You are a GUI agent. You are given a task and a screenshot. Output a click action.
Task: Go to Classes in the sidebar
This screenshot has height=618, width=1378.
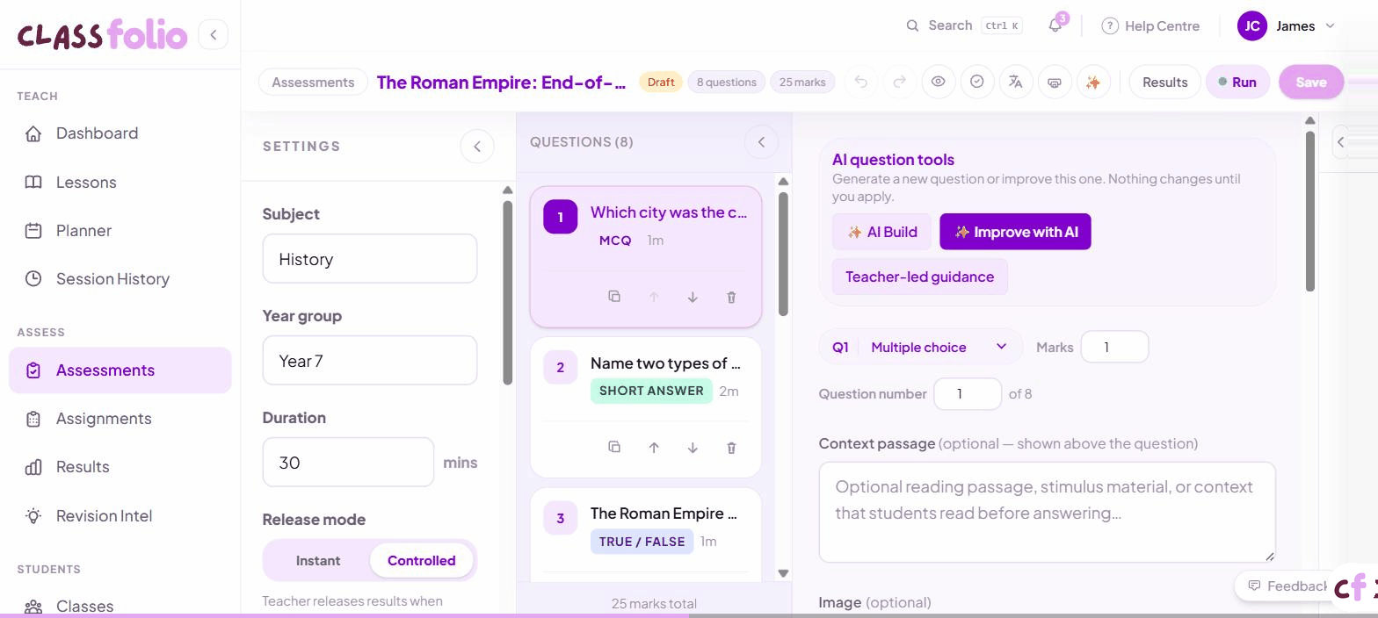[120, 606]
